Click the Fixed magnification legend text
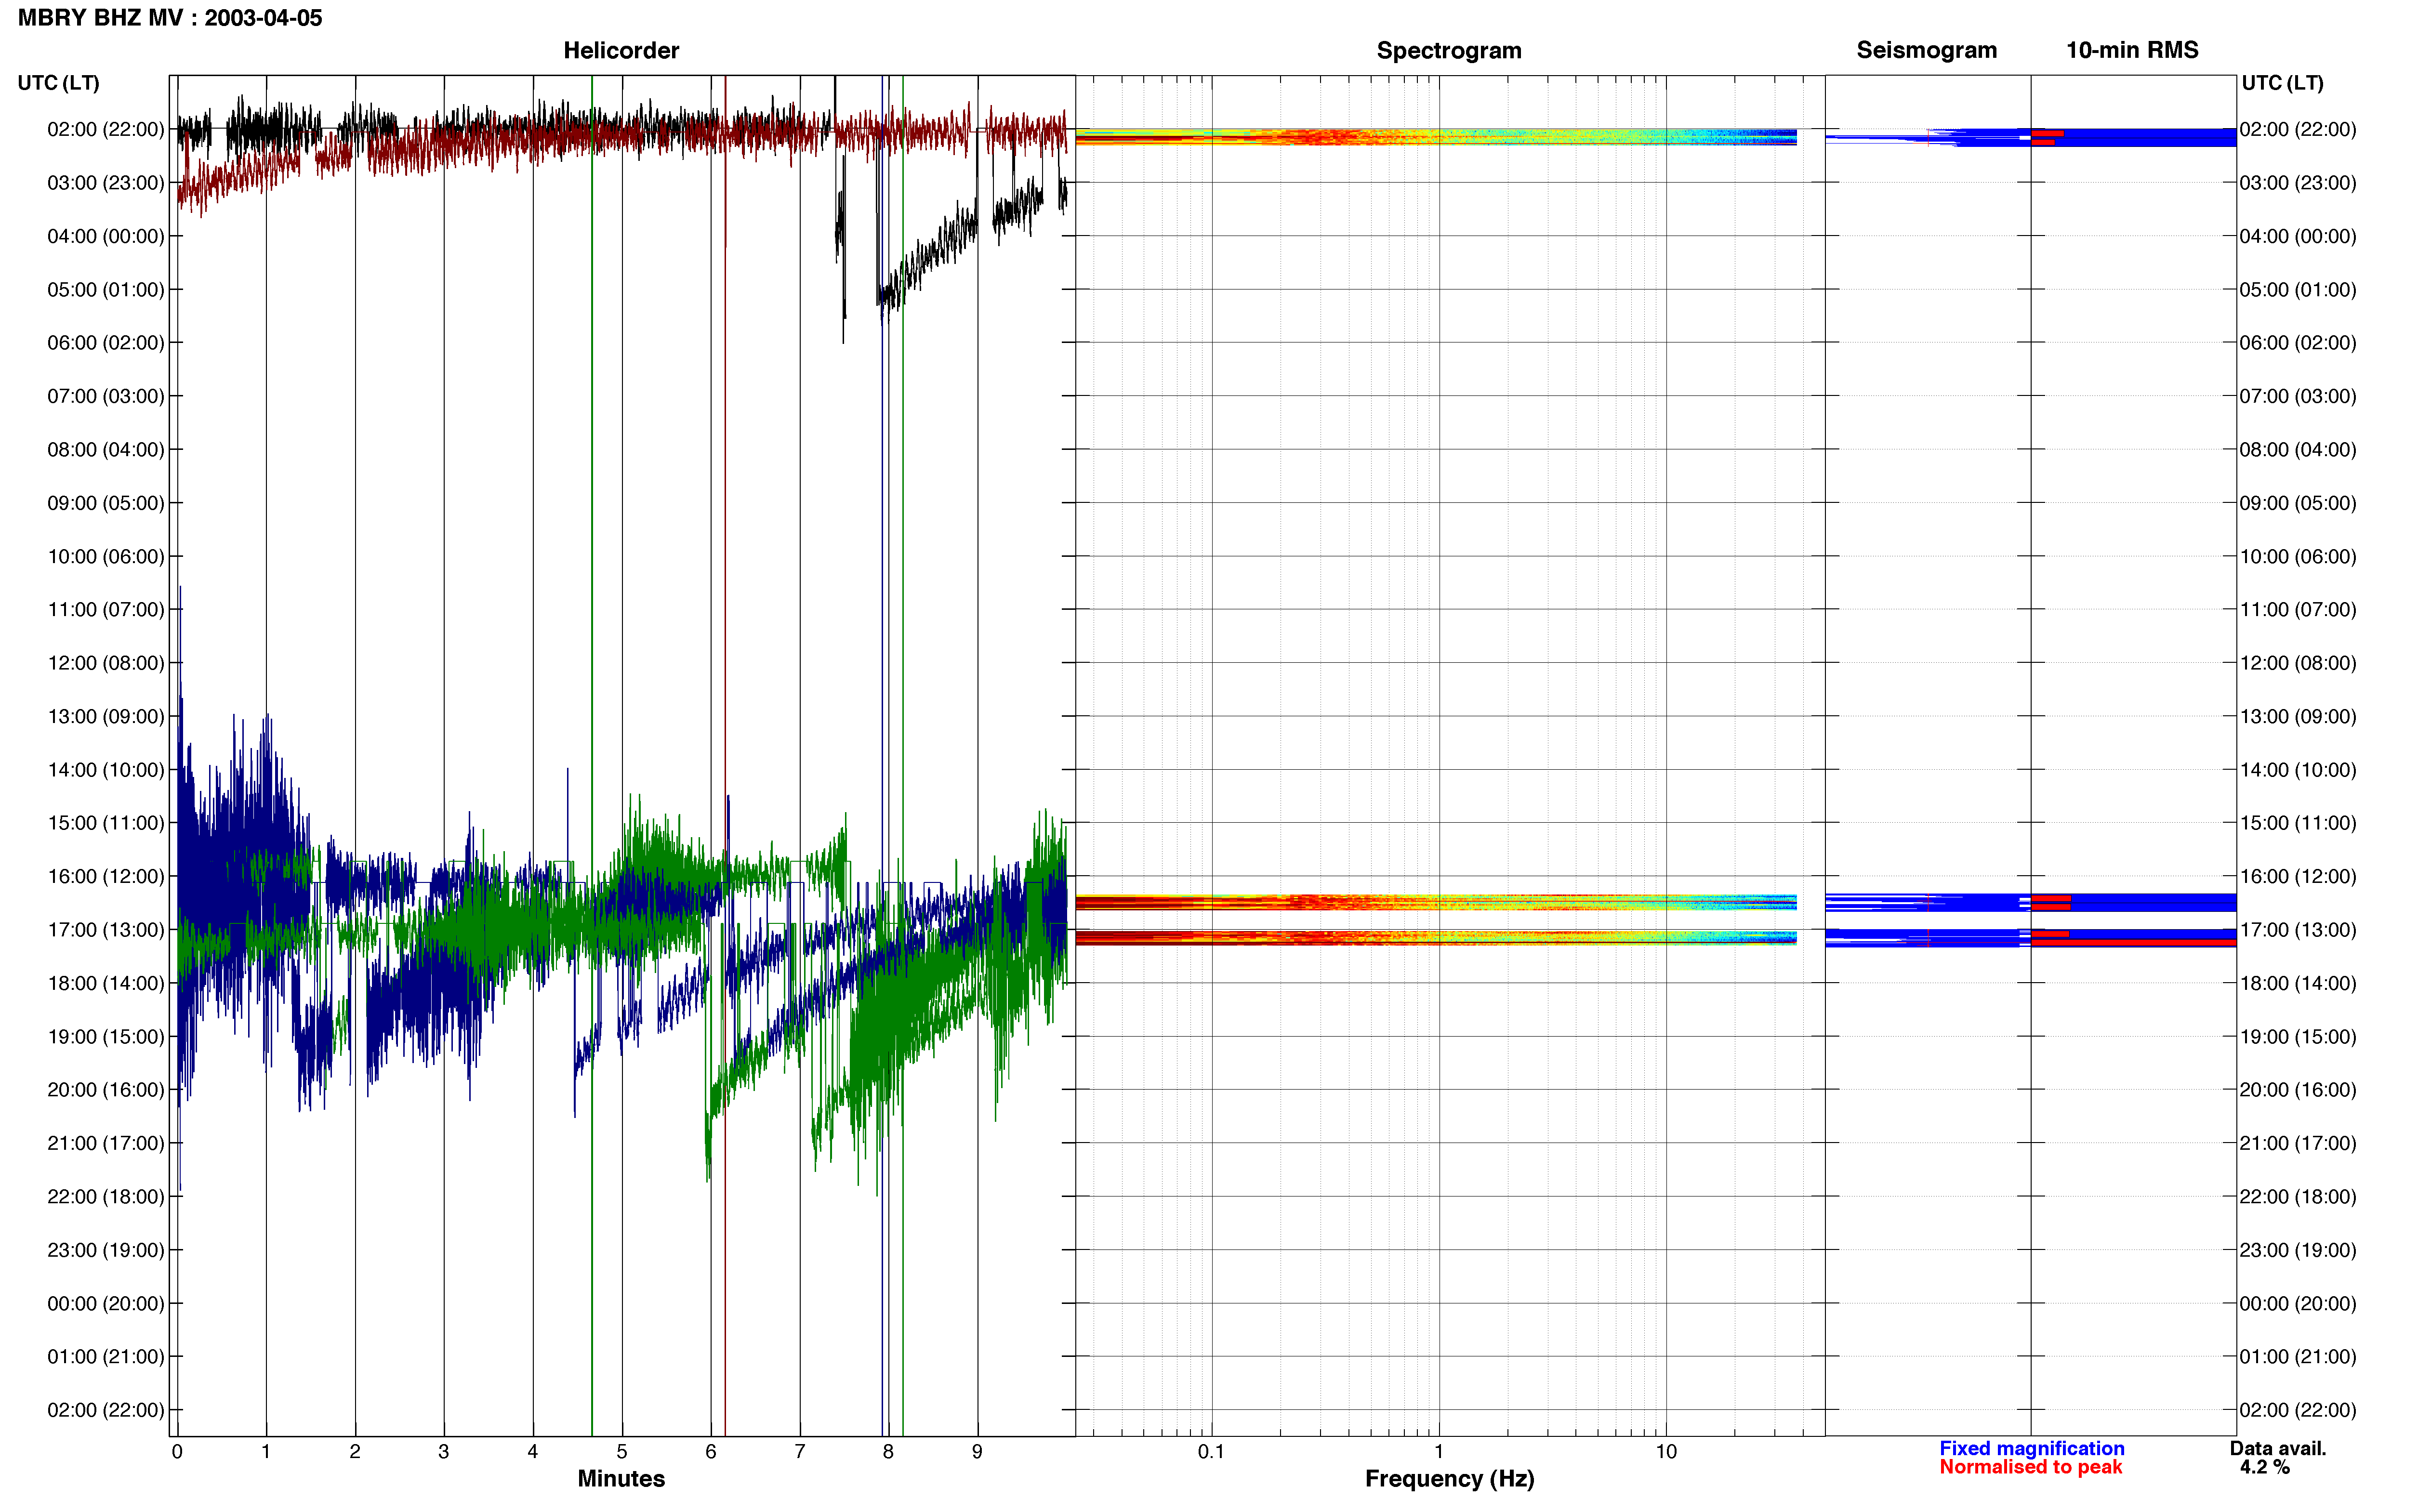Viewport: 2418px width, 1512px height. point(2031,1448)
